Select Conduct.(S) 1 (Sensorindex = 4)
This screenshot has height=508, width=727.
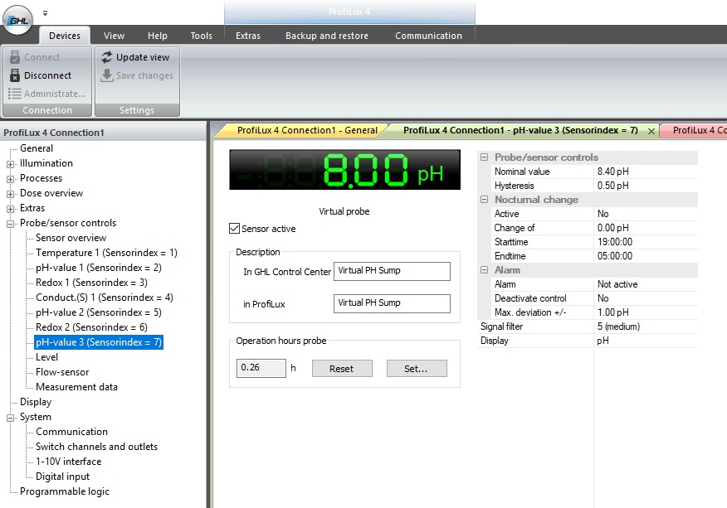coord(105,297)
